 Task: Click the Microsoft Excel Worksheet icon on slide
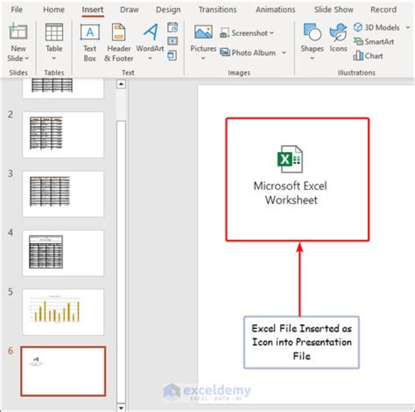[290, 160]
